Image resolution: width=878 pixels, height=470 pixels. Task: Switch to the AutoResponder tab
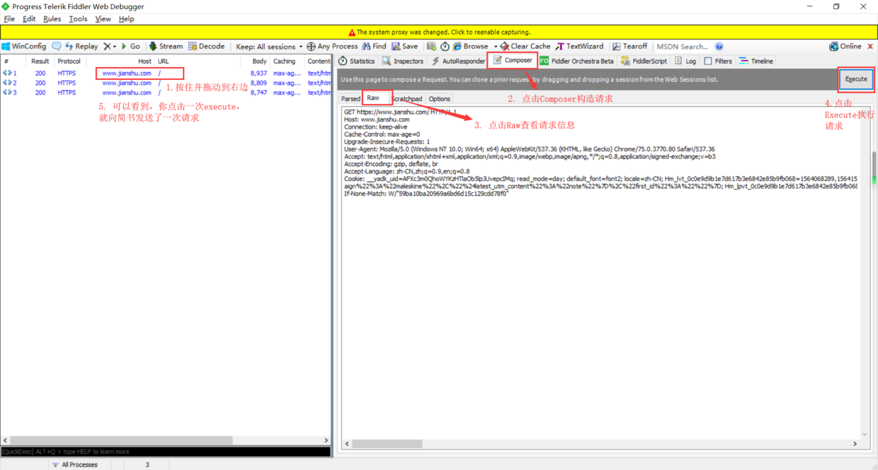coord(458,61)
